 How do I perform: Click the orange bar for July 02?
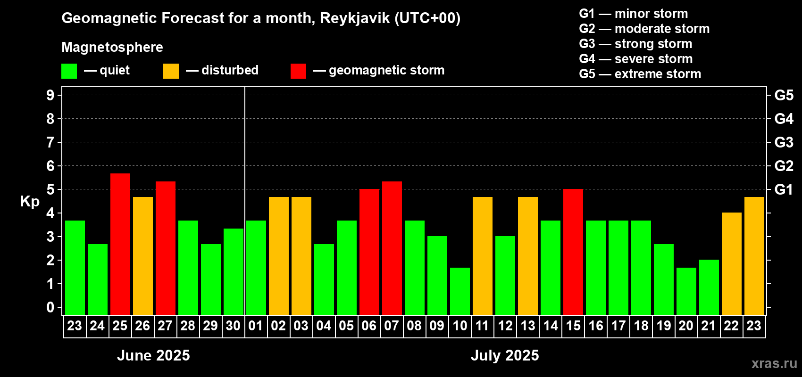(x=279, y=256)
